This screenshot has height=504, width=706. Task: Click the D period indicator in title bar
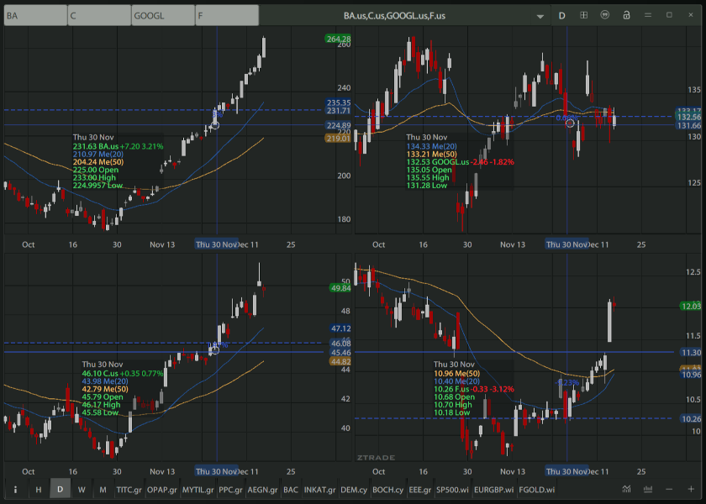pyautogui.click(x=562, y=15)
